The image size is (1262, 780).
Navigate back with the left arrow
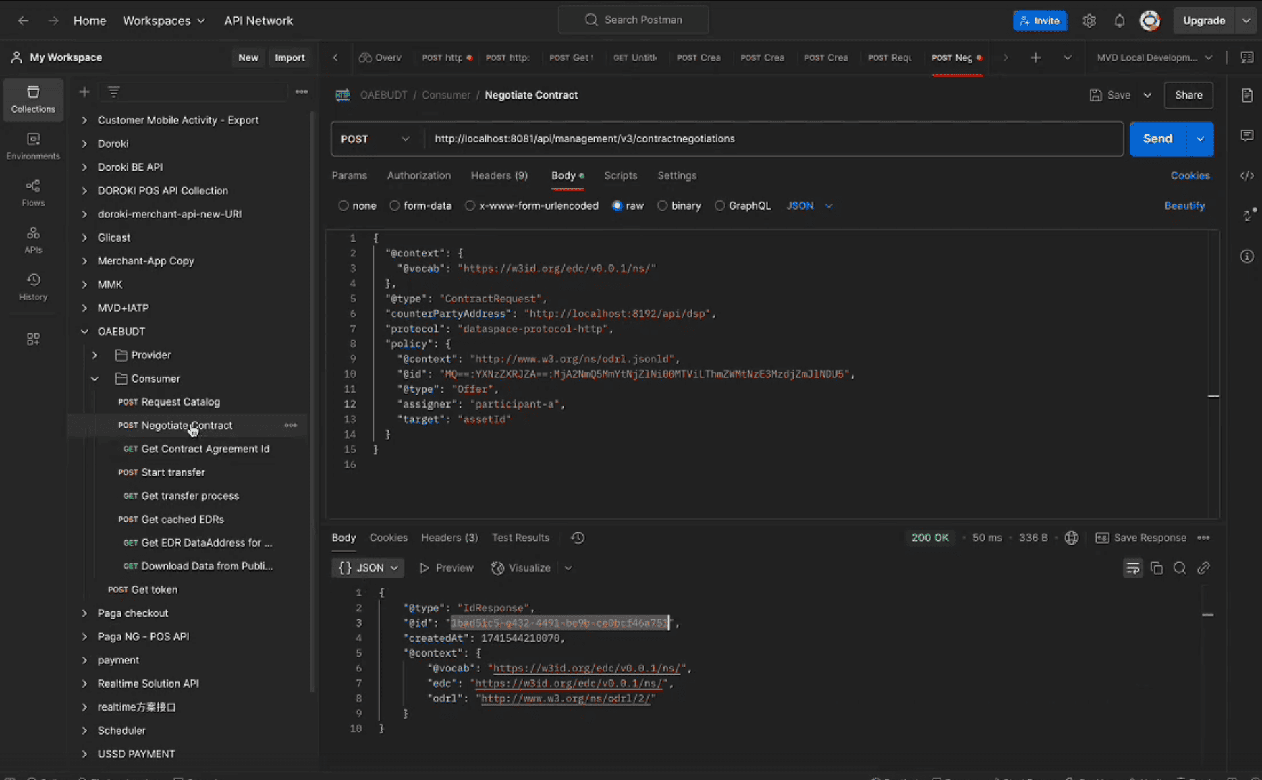(x=23, y=21)
